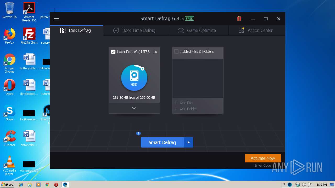This screenshot has width=335, height=188.
Task: Launch Opera from taskbar
Action: click(56, 185)
